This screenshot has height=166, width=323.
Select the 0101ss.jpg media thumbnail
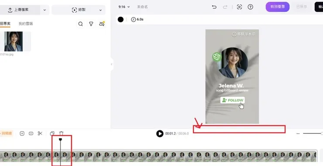(14, 41)
